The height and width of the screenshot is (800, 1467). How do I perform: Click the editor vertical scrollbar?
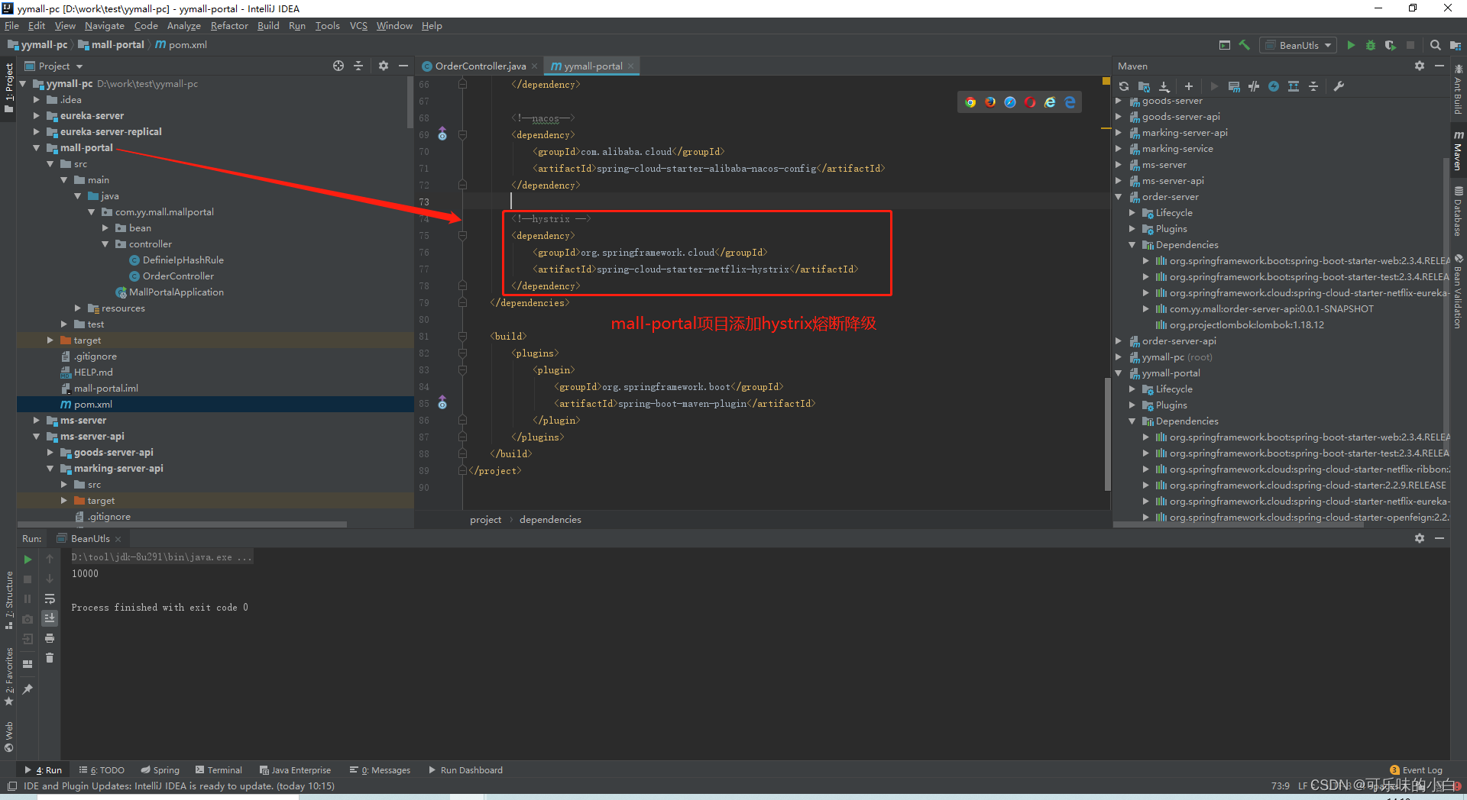pyautogui.click(x=1107, y=435)
